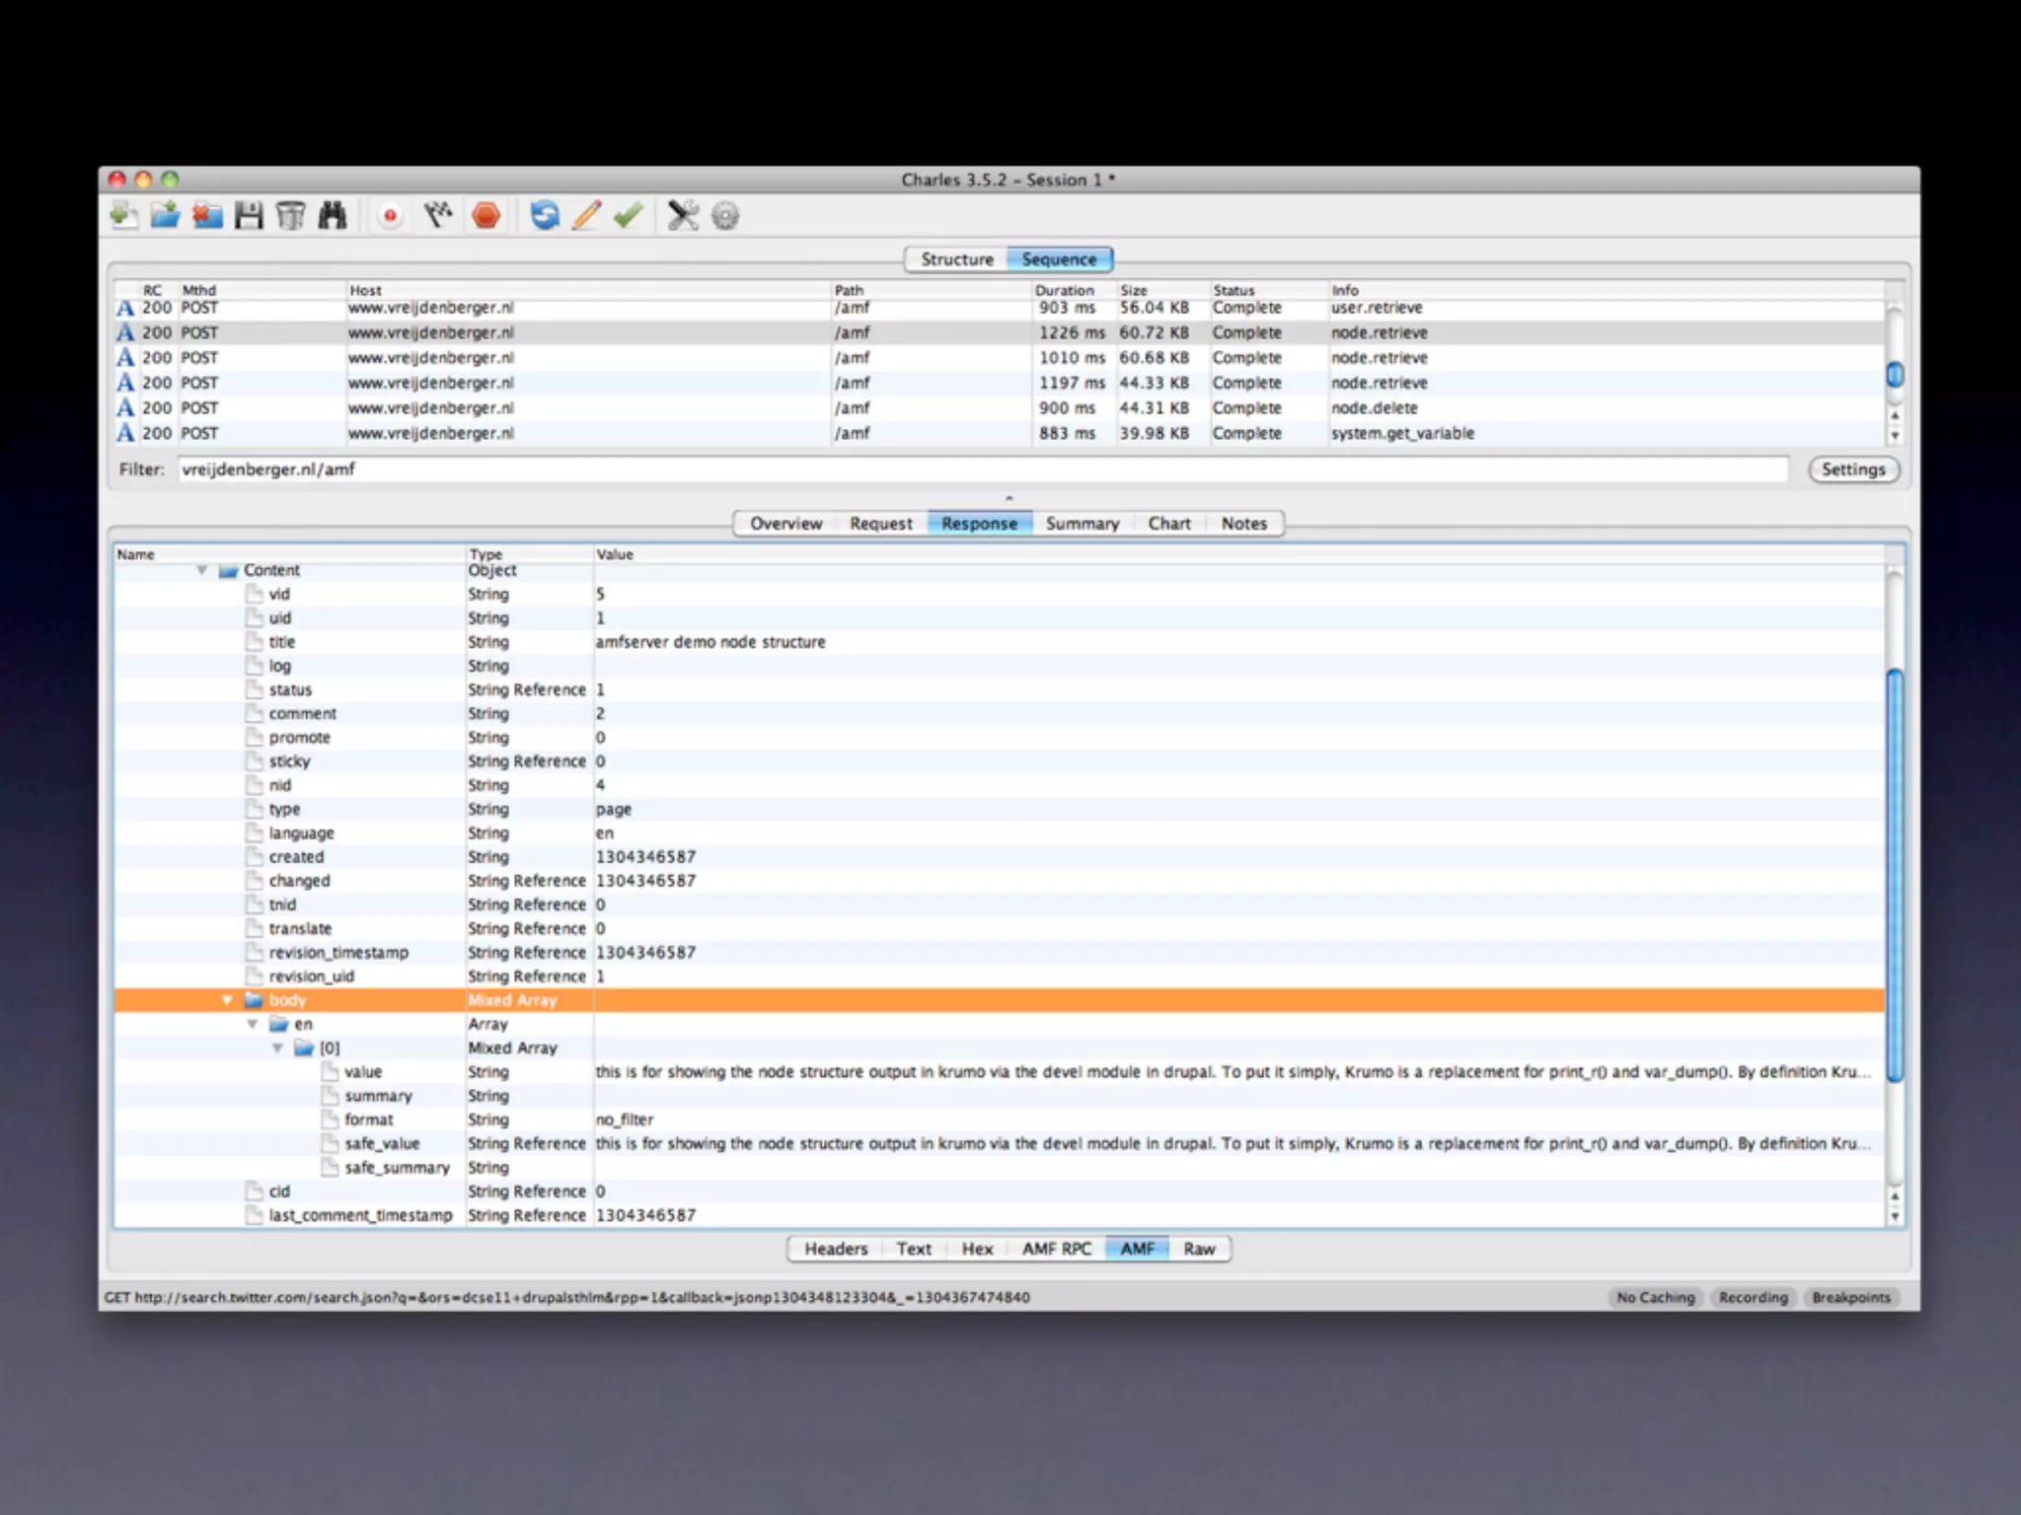Click the Repeat request blue arrows icon

tap(544, 215)
